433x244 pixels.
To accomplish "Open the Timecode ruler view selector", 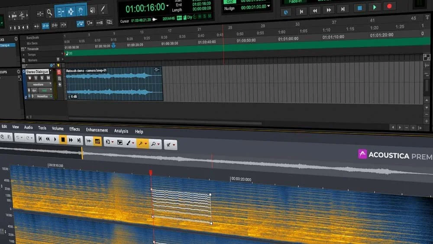I will [23, 49].
